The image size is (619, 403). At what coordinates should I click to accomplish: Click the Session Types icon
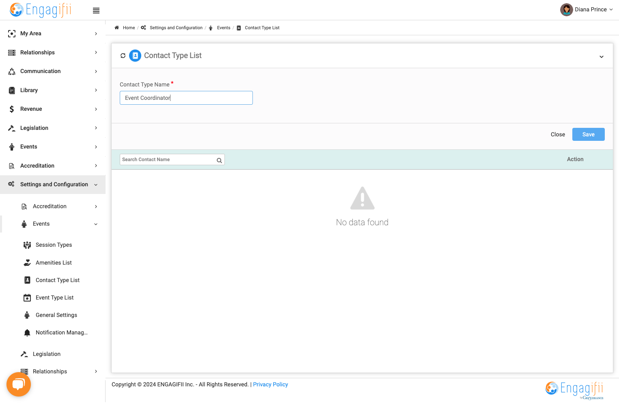(27, 245)
